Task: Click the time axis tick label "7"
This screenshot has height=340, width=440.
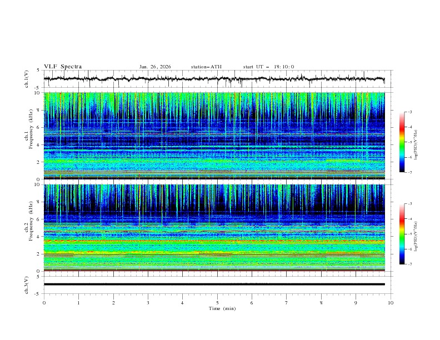Action: coord(287,303)
